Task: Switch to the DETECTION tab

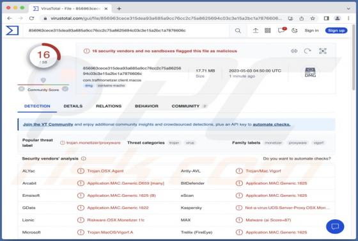Action: click(37, 106)
